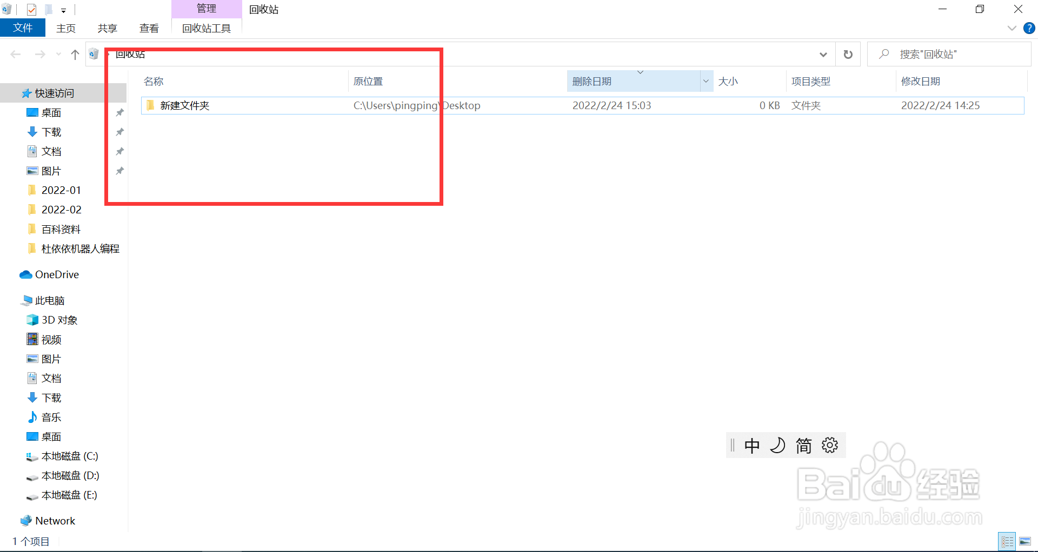Click the 0 KB size cell
The height and width of the screenshot is (552, 1038).
click(769, 105)
